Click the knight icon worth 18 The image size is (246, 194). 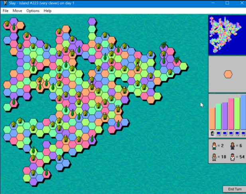pos(213,157)
